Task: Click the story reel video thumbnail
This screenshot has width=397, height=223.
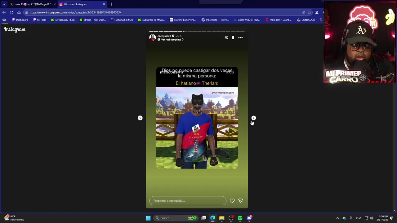Action: coord(197,118)
